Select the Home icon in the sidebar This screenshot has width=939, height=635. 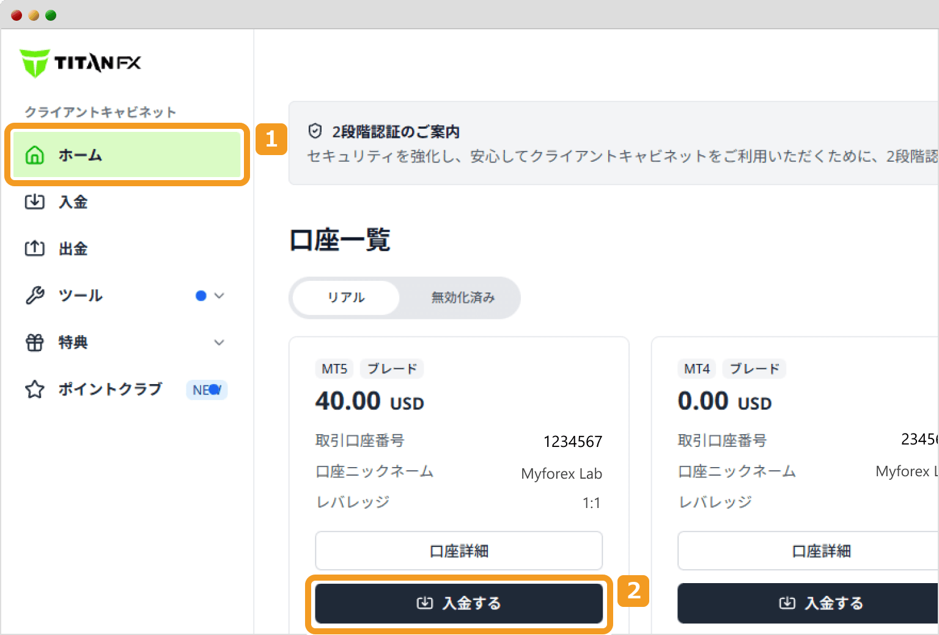click(35, 155)
